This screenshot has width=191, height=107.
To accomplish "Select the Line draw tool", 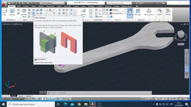I will point(50,13).
